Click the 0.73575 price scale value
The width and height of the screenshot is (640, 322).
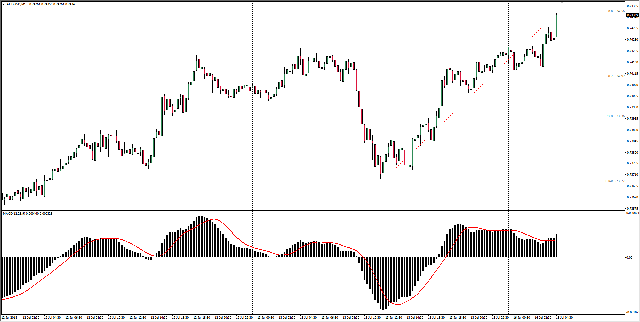(632, 208)
